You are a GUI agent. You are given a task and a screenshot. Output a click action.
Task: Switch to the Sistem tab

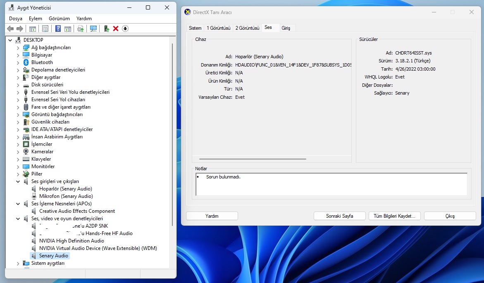(195, 28)
